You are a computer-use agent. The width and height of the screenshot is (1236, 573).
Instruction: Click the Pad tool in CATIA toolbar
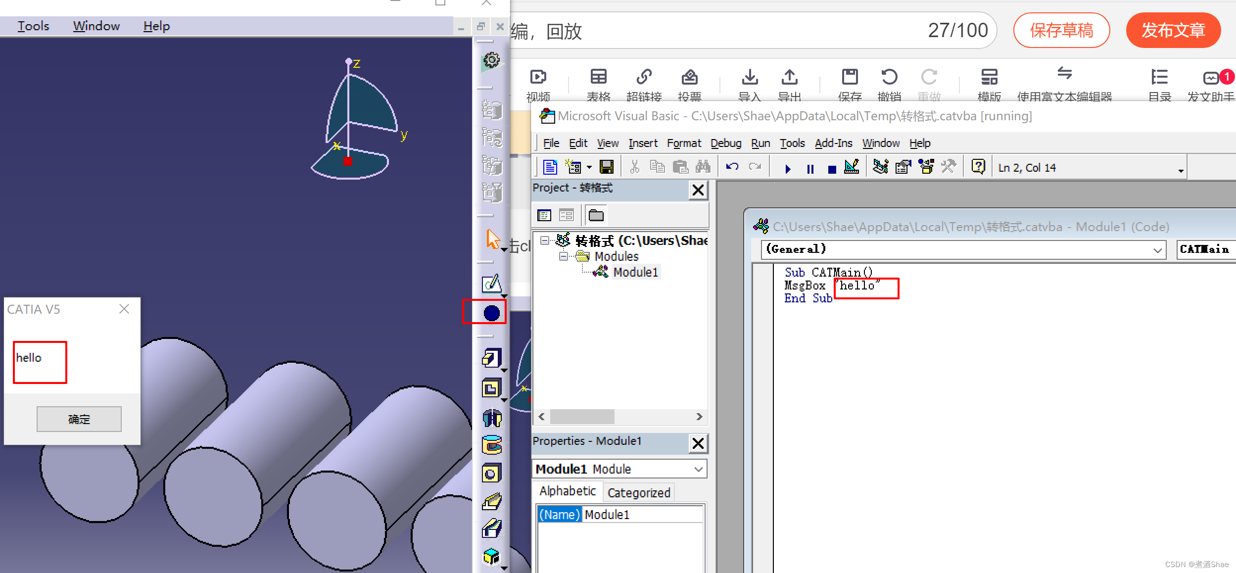tap(491, 358)
